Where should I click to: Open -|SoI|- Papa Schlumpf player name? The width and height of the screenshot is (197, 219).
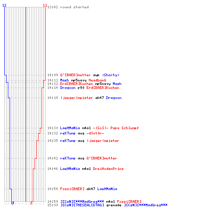coord(116,128)
